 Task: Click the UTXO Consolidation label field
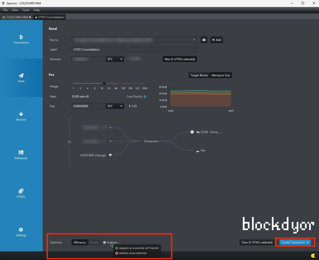pos(134,49)
